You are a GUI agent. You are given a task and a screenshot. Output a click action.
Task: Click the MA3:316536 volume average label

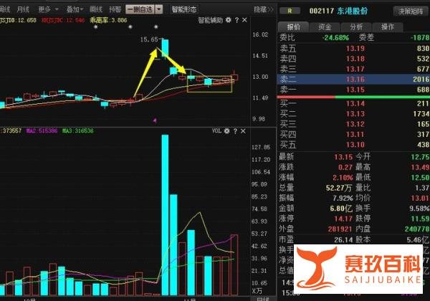tap(77, 130)
